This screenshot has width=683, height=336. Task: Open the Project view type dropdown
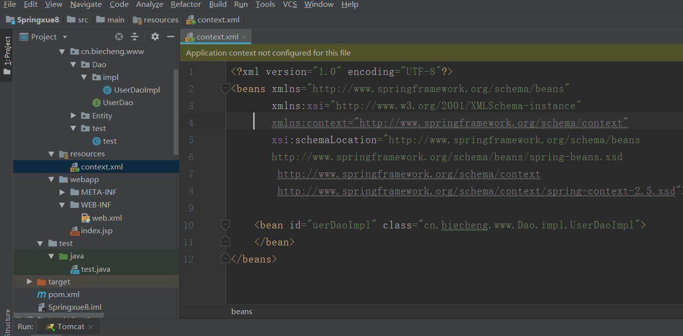point(65,37)
